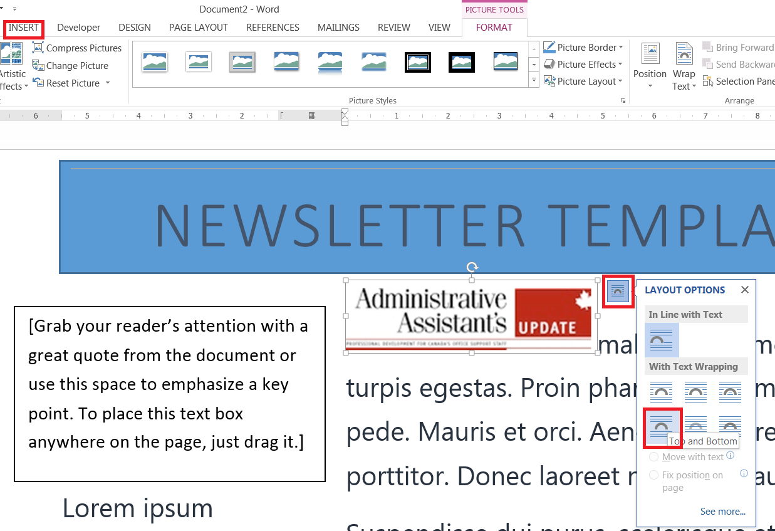Click the Change Picture button
This screenshot has width=775, height=531.
[x=70, y=65]
